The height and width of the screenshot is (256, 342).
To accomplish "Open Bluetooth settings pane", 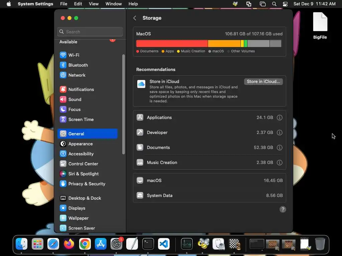I will coord(88,65).
